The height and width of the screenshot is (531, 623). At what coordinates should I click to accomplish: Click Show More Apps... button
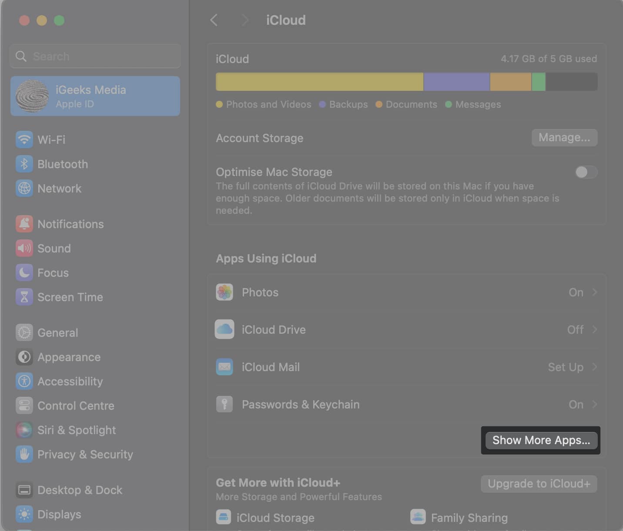tap(541, 440)
